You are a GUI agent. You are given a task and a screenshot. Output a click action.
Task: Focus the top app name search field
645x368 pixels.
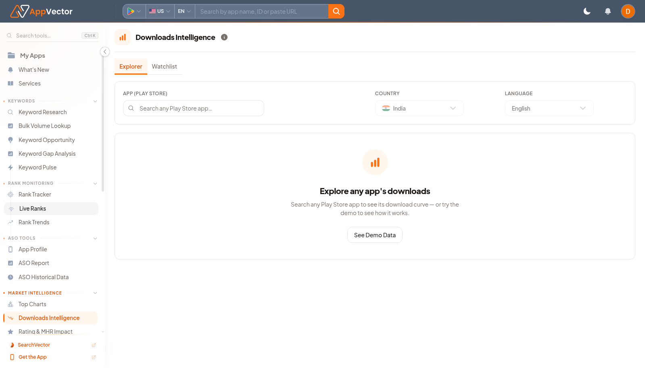tap(261, 11)
